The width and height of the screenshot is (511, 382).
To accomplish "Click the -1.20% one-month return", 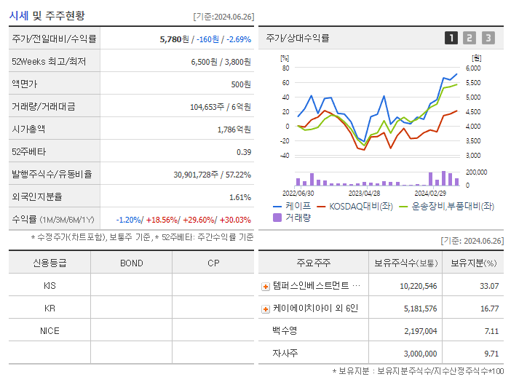I will pyautogui.click(x=128, y=220).
